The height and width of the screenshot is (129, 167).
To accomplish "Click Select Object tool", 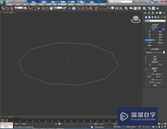I will [25, 8].
